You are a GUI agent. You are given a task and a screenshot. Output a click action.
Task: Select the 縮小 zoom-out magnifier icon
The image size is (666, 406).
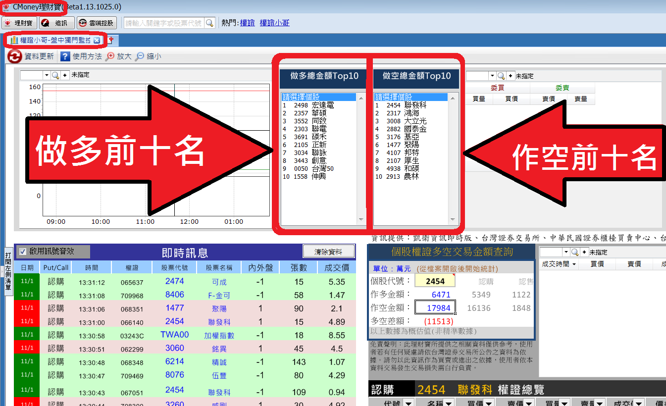pyautogui.click(x=140, y=56)
